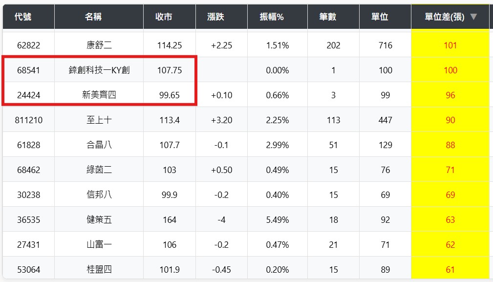Click the yellow 單位差 cell showing 101
Screen dimensions: 493x282
point(450,45)
